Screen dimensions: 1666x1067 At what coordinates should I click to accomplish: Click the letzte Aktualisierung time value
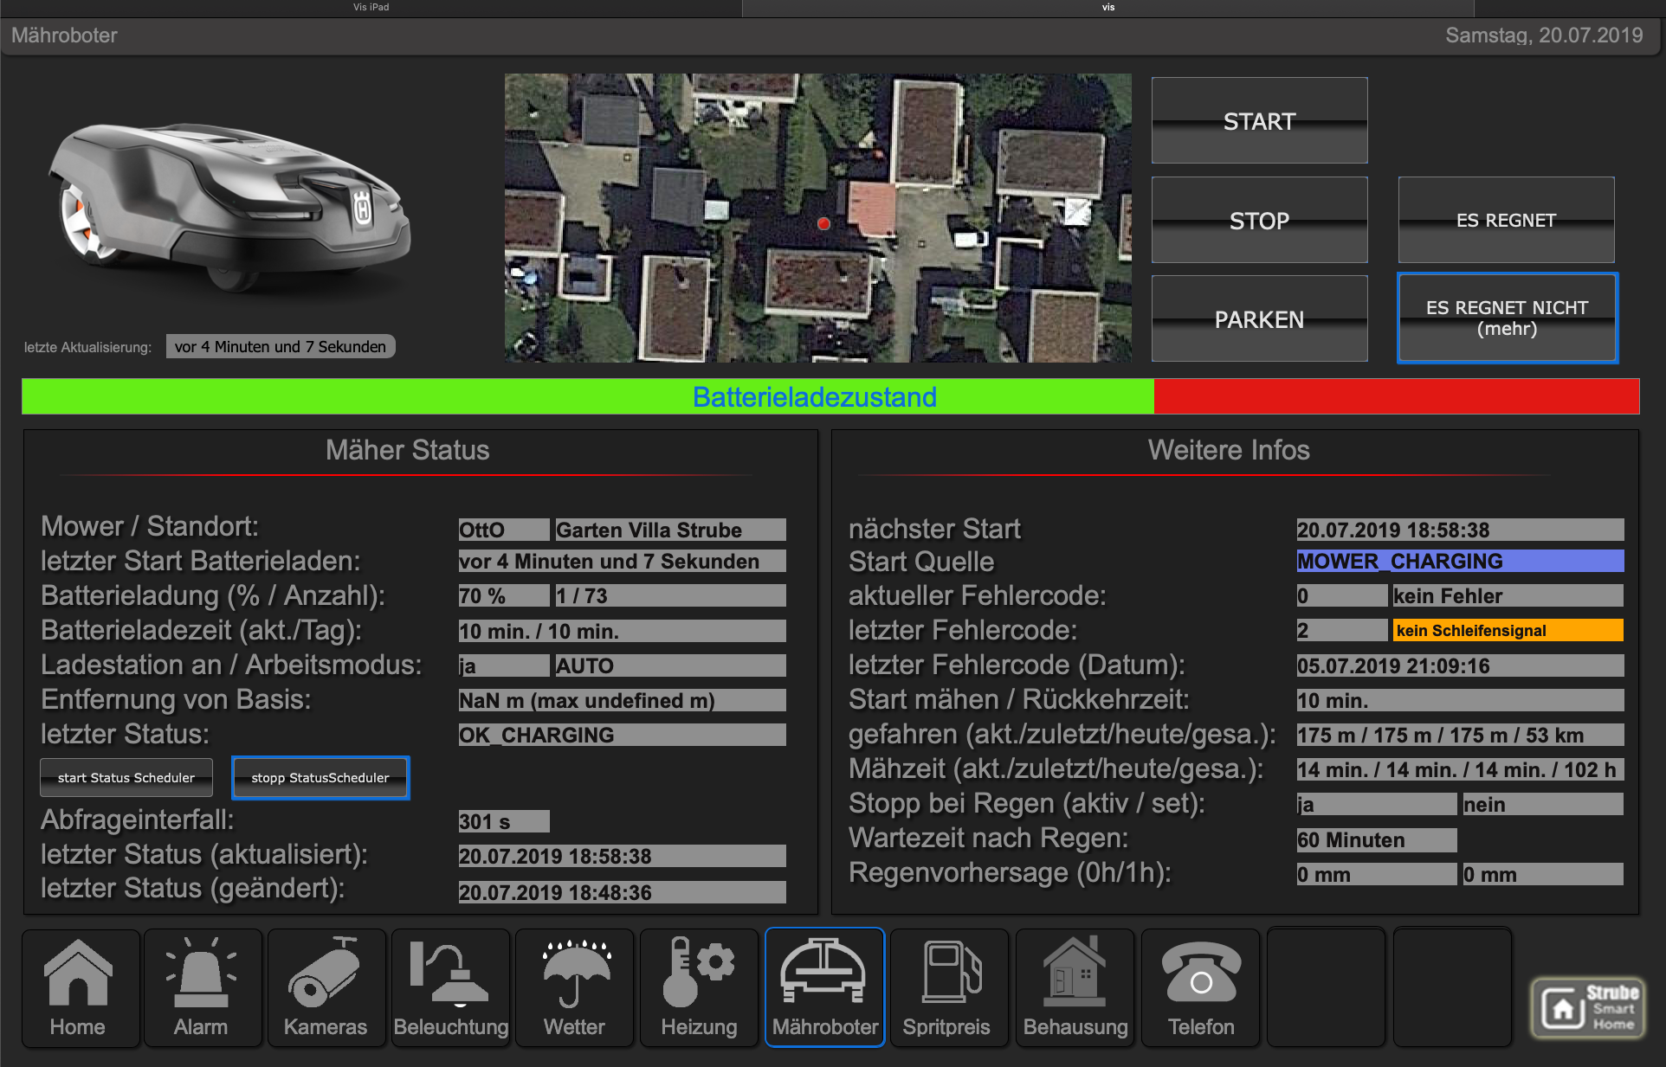click(x=281, y=346)
